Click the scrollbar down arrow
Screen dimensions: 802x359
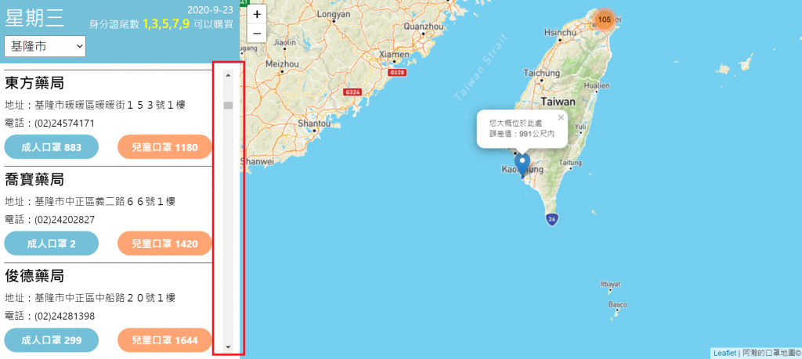coord(228,346)
